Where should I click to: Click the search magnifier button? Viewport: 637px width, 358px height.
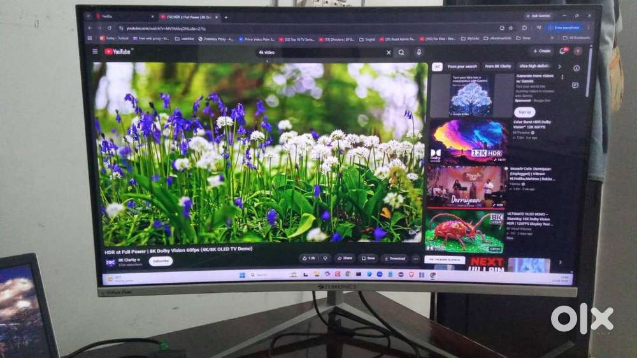point(401,52)
